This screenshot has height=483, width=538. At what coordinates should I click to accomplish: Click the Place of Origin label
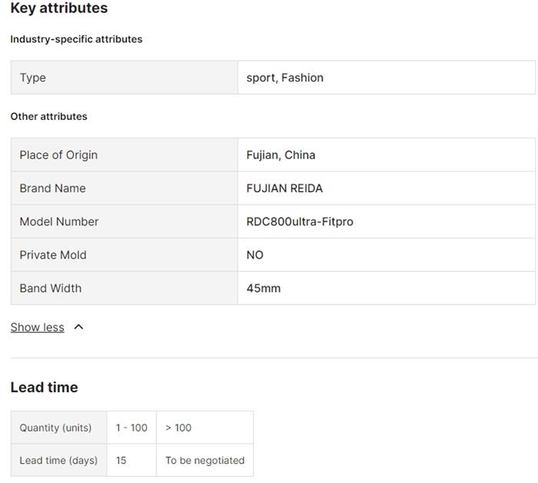click(58, 155)
